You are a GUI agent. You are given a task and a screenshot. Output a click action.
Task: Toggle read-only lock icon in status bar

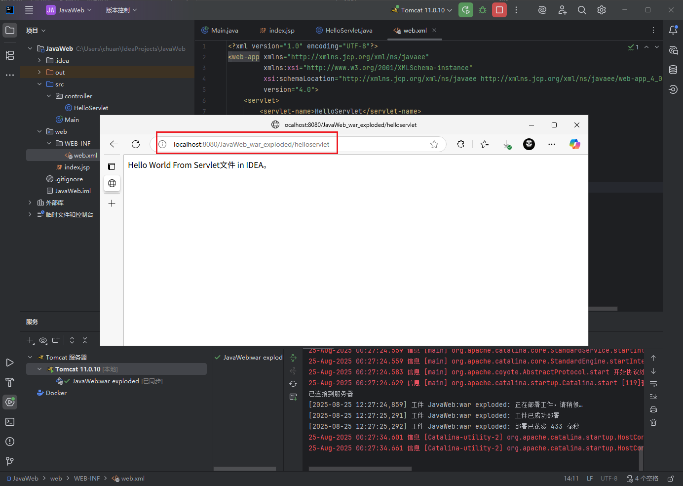[671, 479]
